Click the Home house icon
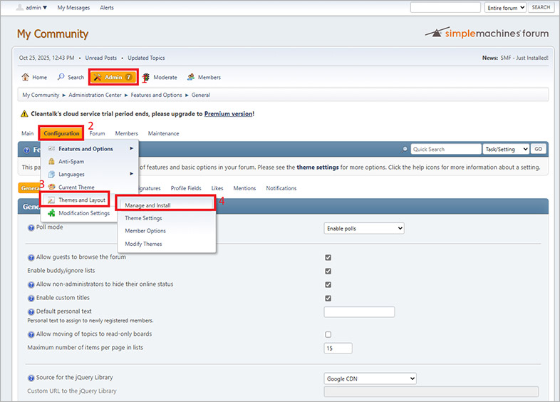 point(25,77)
